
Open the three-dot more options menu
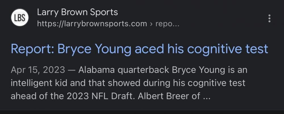[269, 18]
